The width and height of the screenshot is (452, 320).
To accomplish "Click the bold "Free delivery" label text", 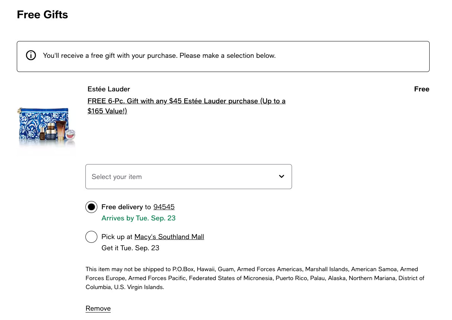I will click(x=122, y=207).
